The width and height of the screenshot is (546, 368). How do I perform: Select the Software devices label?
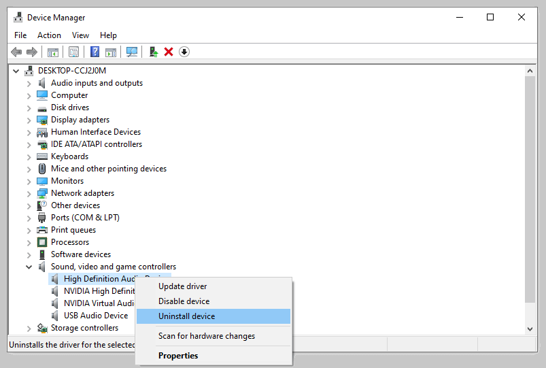(x=81, y=254)
